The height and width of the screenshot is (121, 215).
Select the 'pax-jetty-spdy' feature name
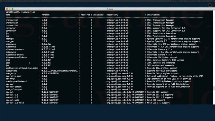(x=13, y=76)
